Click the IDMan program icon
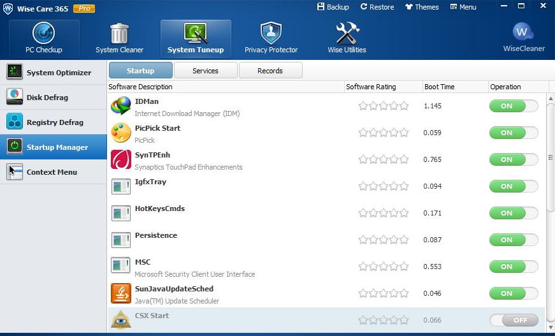The height and width of the screenshot is (336, 555). (120, 106)
